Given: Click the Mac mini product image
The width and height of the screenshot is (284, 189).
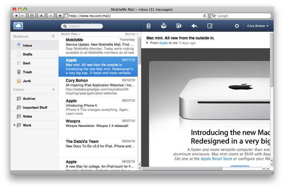Looking at the screenshot, I should point(225,99).
